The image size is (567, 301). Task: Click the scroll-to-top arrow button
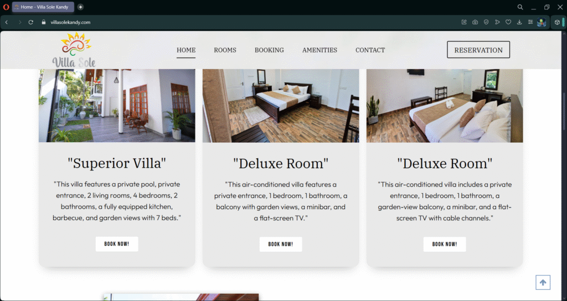coord(543,283)
